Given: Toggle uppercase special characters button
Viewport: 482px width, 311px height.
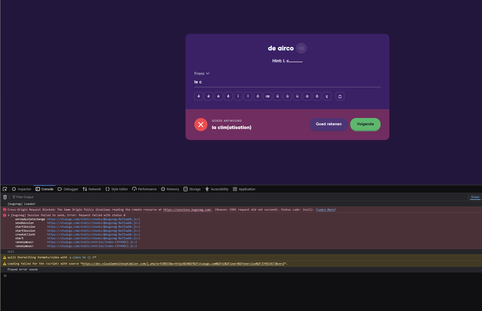Looking at the screenshot, I should pyautogui.click(x=340, y=96).
